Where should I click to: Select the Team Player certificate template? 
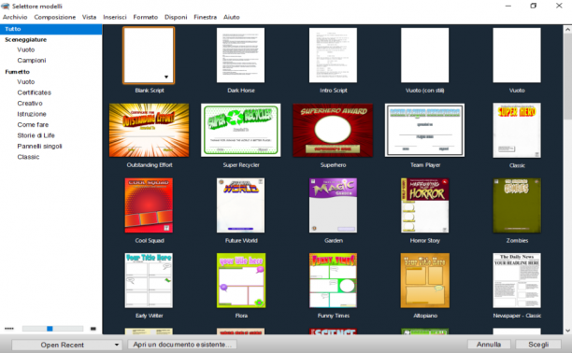click(425, 130)
